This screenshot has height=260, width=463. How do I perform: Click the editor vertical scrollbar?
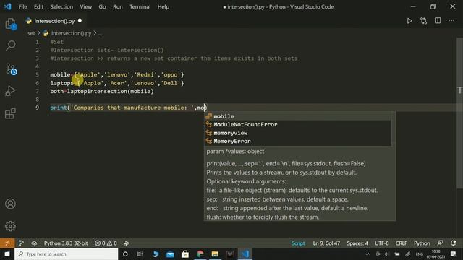pyautogui.click(x=460, y=113)
